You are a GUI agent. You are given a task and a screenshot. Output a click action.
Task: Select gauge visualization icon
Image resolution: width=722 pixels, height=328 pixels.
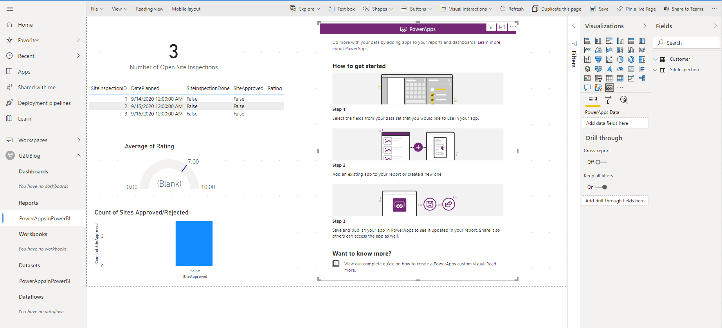point(620,69)
